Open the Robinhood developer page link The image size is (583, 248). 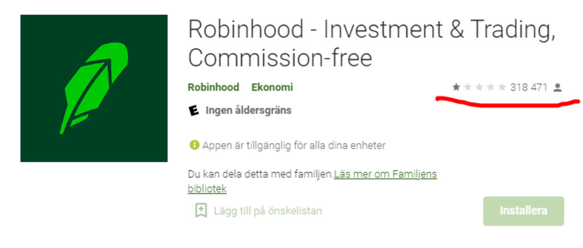coord(214,88)
